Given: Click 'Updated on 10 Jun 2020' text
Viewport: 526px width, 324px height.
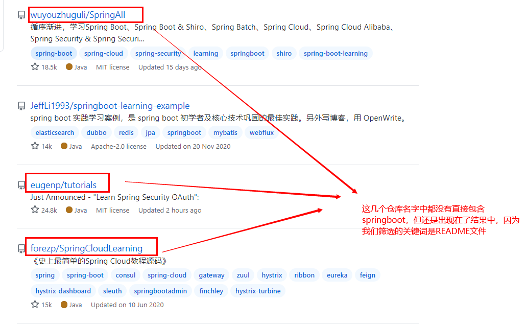Looking at the screenshot, I should (x=128, y=305).
